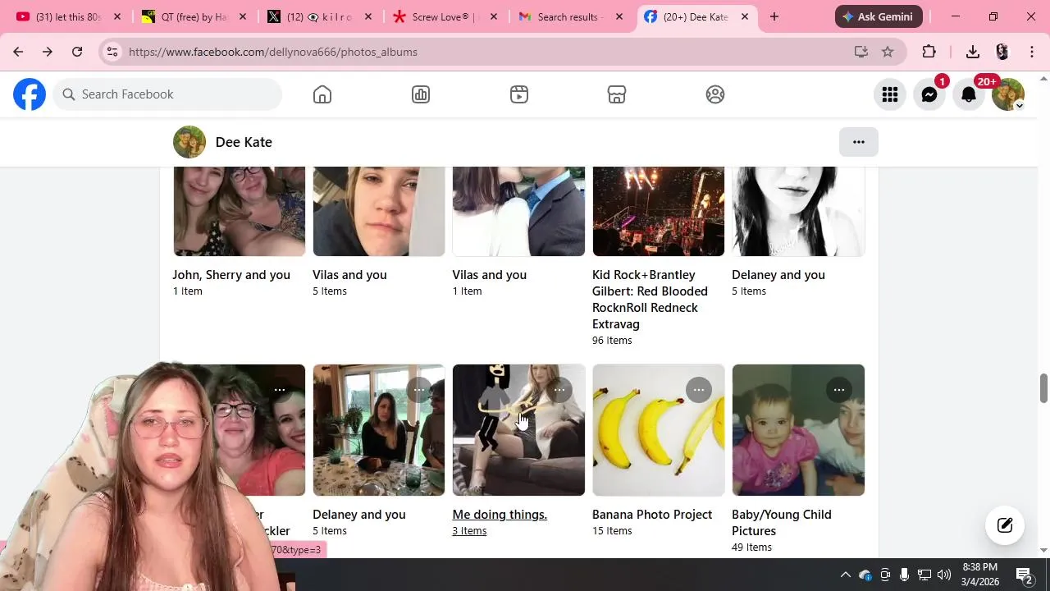Screen dimensions: 1050x591
Task: Open the Vilas and you 5 Items album
Action: tap(349, 275)
